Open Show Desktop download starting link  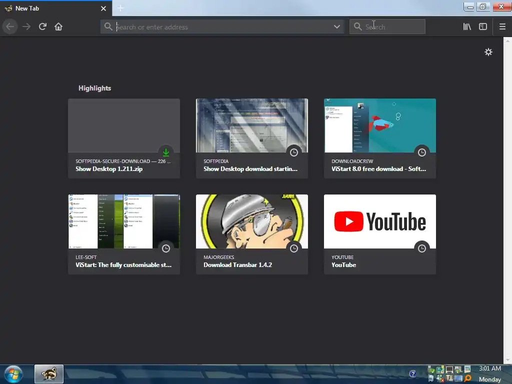[250, 169]
